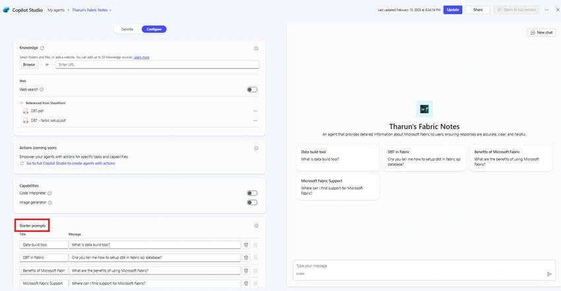
Task: Click the DBT.pdf file name
Action: coord(37,111)
